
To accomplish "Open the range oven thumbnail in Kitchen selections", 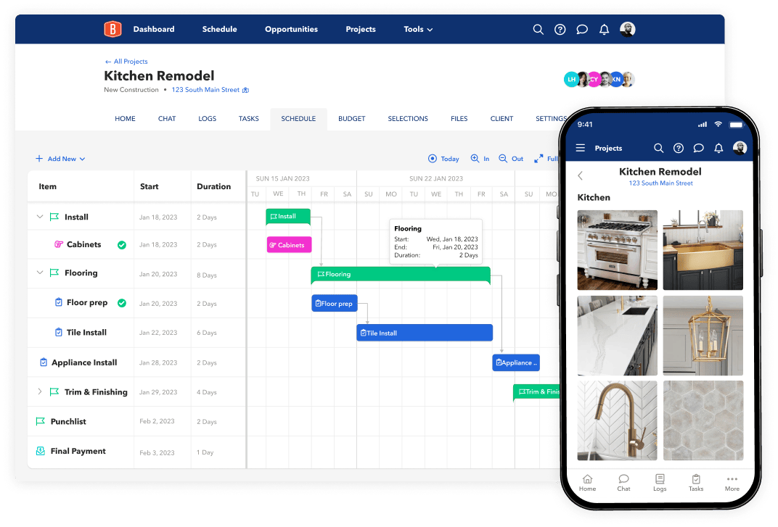I will coord(617,250).
